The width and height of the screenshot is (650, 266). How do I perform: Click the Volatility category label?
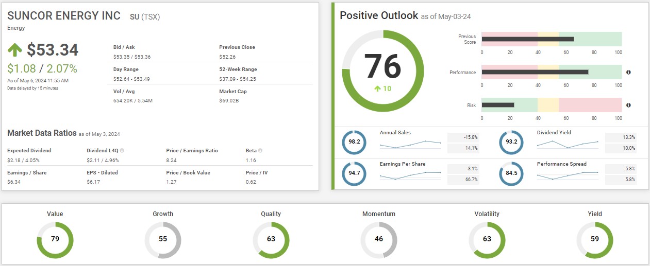(x=487, y=214)
